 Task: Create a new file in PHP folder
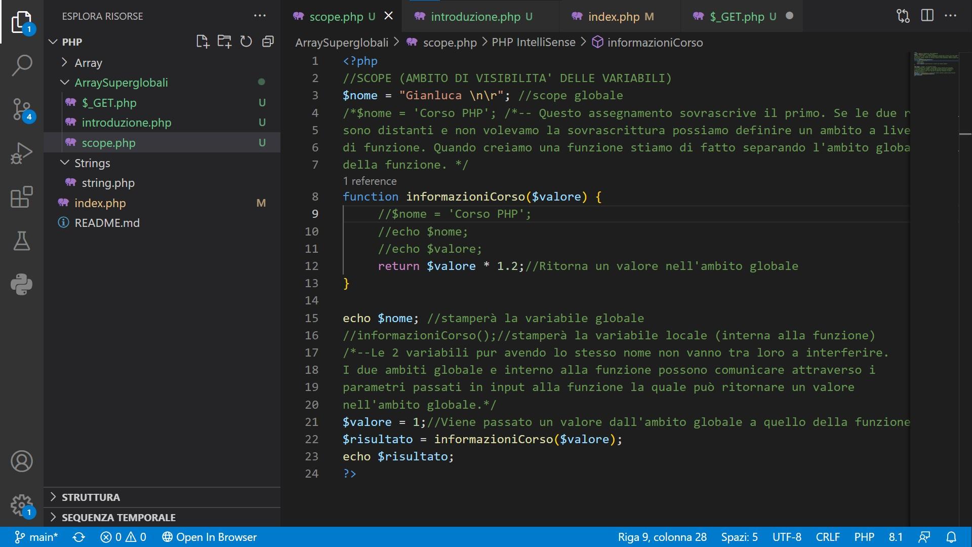tap(202, 42)
